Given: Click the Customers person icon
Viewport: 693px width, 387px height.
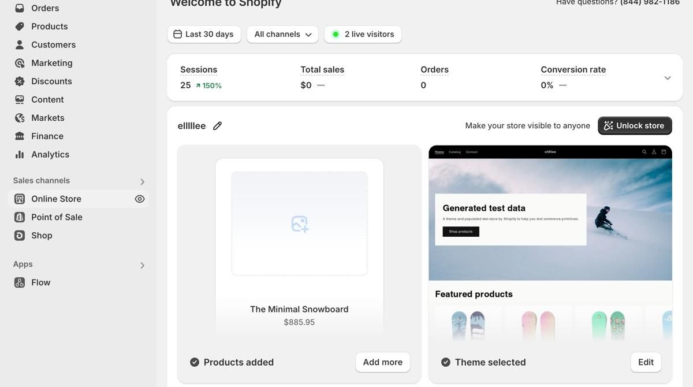Looking at the screenshot, I should tap(20, 44).
